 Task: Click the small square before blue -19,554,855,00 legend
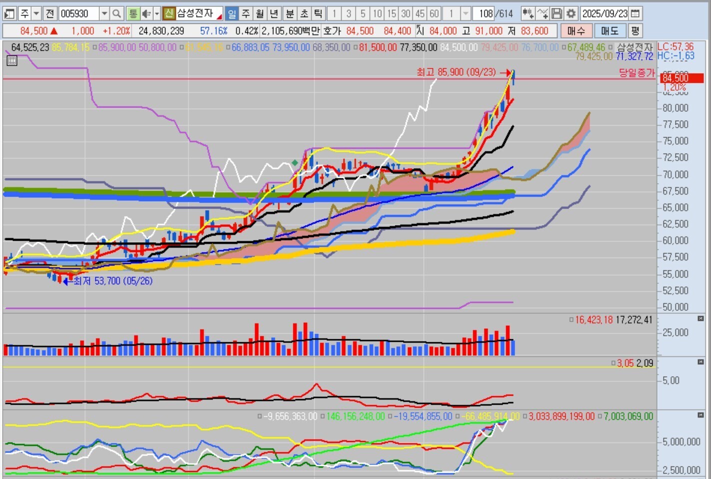pyautogui.click(x=390, y=416)
